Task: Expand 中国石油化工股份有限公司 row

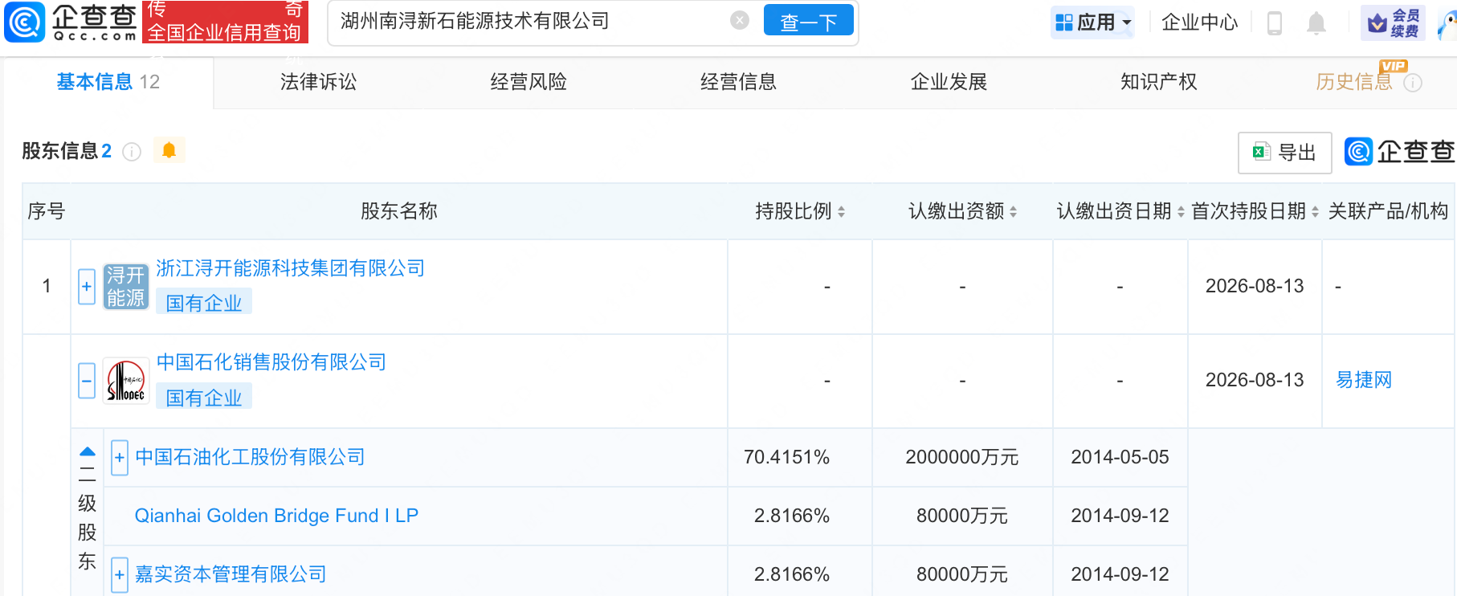Action: [120, 458]
